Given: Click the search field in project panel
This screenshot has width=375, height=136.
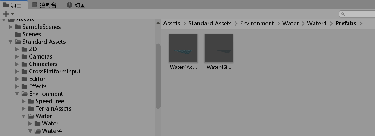Looking at the screenshot, I should [x=357, y=14].
